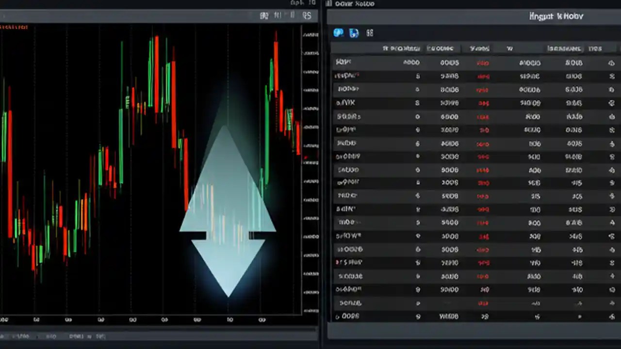
Task: Open the first column header dropdown in the watchlist
Action: coord(403,48)
